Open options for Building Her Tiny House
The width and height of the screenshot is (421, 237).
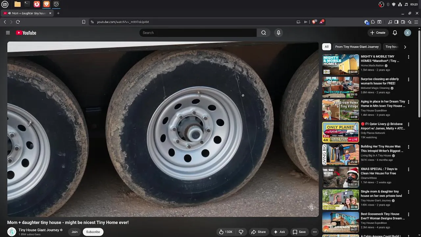coord(409,147)
